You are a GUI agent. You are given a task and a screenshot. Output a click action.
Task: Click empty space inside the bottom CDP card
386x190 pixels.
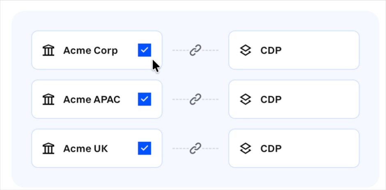(x=320, y=149)
